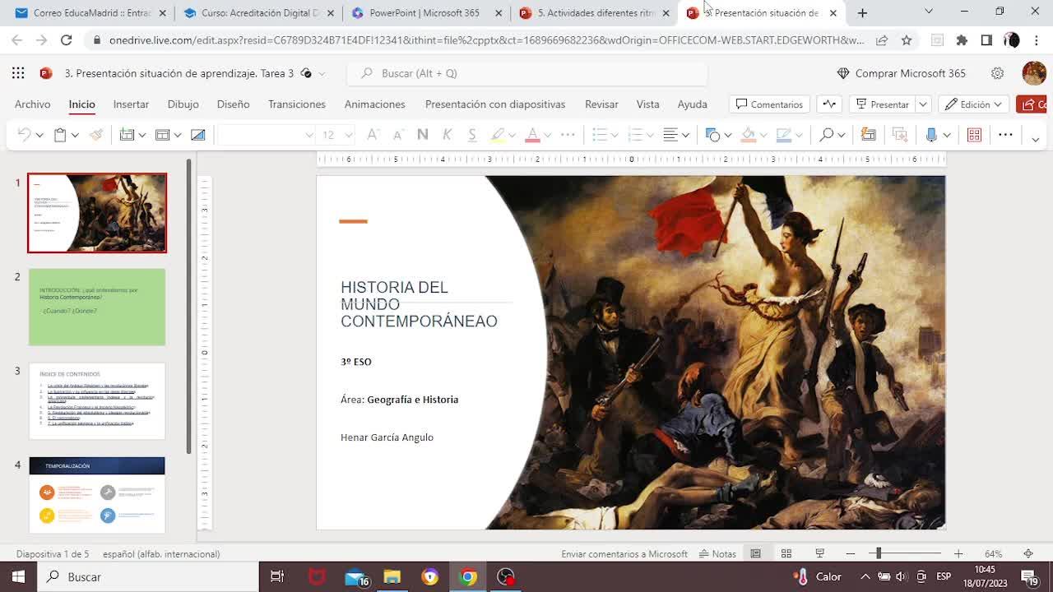
Task: Click the undo arrow icon
Action: coord(24,135)
